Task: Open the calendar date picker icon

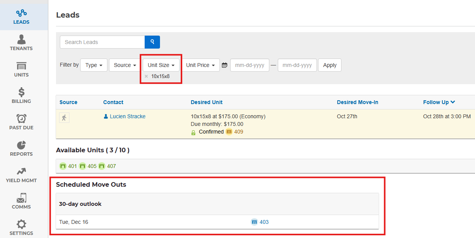Action: (x=224, y=65)
